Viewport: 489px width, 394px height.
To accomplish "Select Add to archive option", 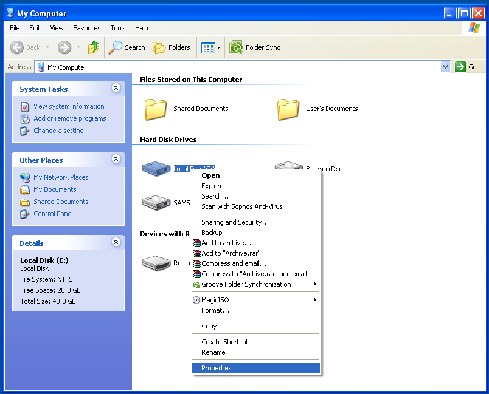I will [x=255, y=243].
